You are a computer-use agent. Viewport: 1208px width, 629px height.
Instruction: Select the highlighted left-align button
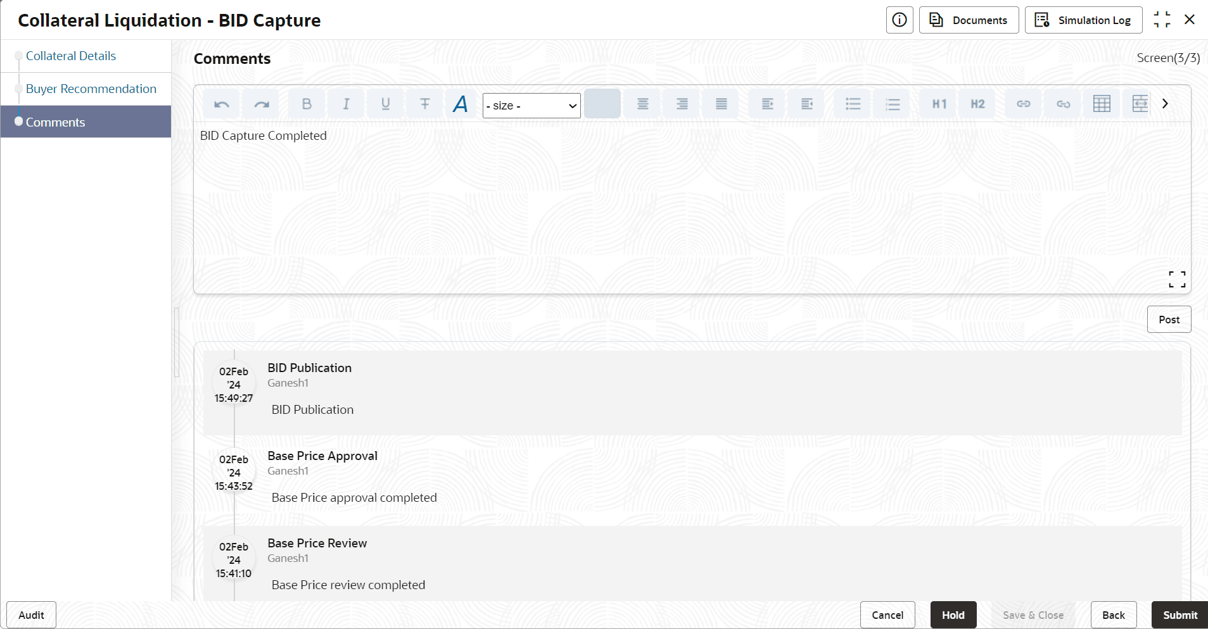602,104
